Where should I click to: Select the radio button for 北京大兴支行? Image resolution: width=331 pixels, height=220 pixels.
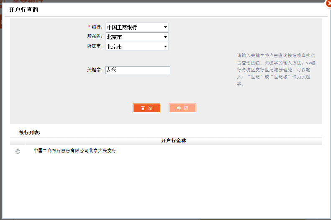[x=18, y=152]
